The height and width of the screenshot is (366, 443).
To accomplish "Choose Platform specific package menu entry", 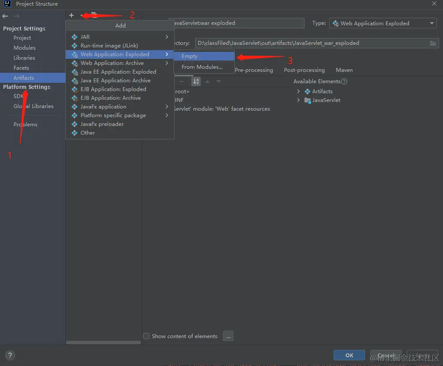I will click(x=119, y=115).
